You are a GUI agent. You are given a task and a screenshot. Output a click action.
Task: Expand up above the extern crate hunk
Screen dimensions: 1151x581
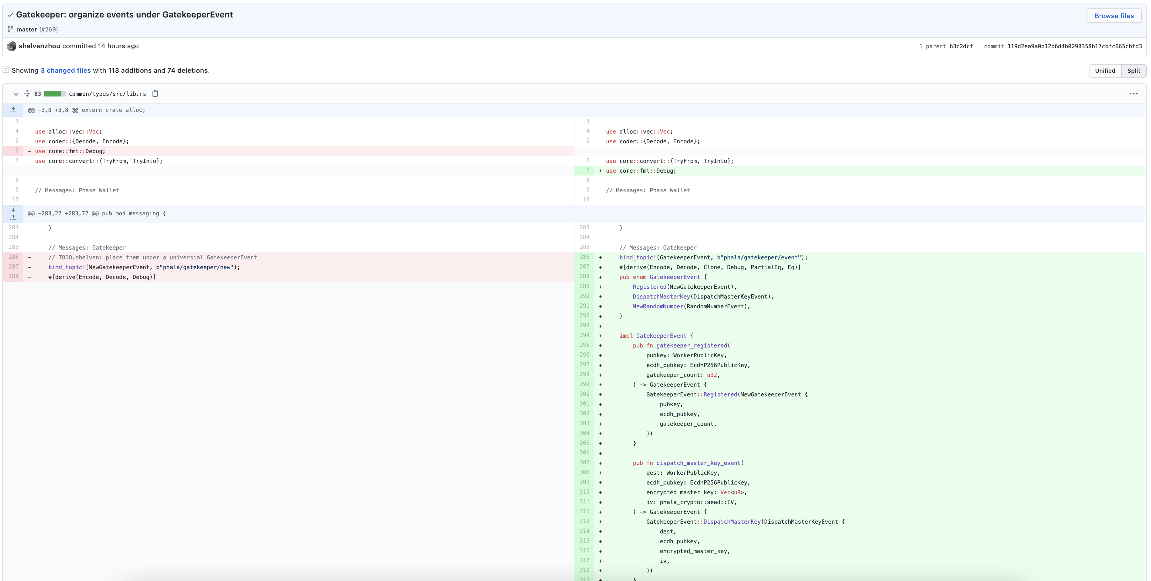pos(13,110)
